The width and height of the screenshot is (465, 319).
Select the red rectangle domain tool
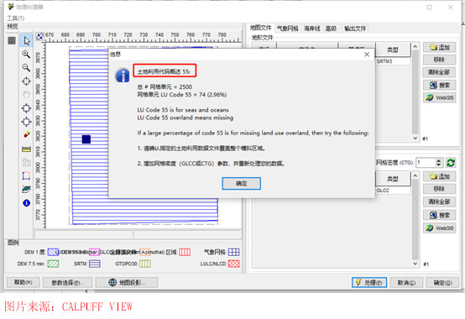pos(26,175)
